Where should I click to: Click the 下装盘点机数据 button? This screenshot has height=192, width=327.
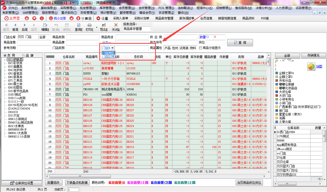77,183
